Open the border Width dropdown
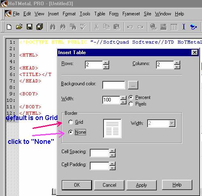 172,123
